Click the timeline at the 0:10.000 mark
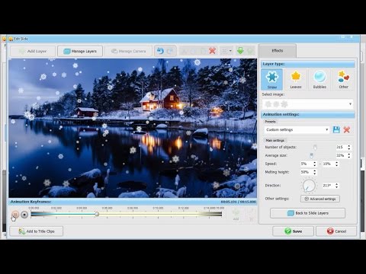Image resolution: width=366 pixels, height=274 pixels. pyautogui.click(x=158, y=214)
